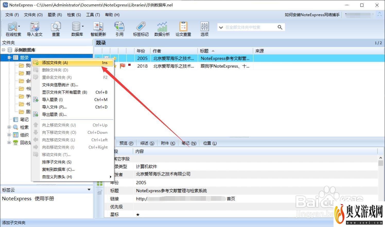Open the 在线检索 dropdown arrow
This screenshot has width=385, height=227.
[x=19, y=26]
